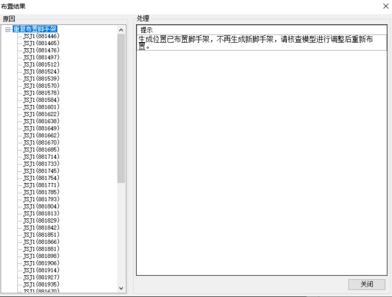
Task: Choose JSJ1(881570) in the list
Action: [41, 86]
